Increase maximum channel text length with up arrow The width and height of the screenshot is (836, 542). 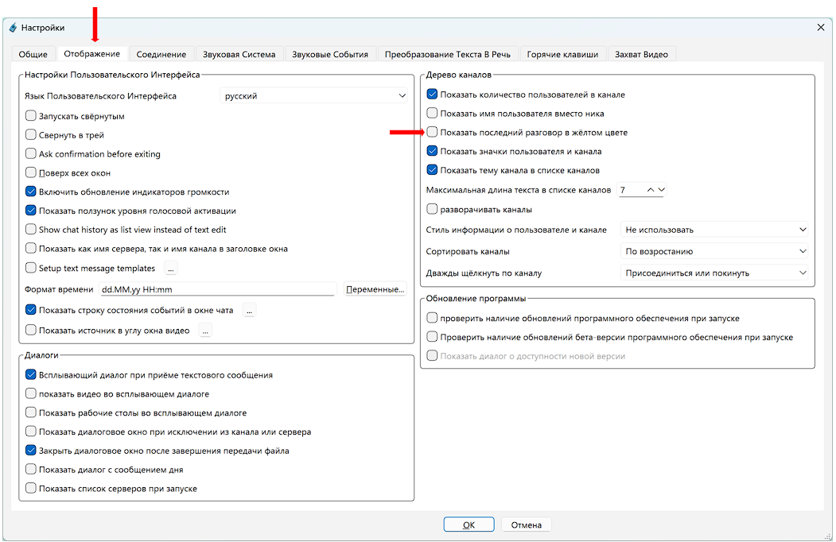(650, 190)
